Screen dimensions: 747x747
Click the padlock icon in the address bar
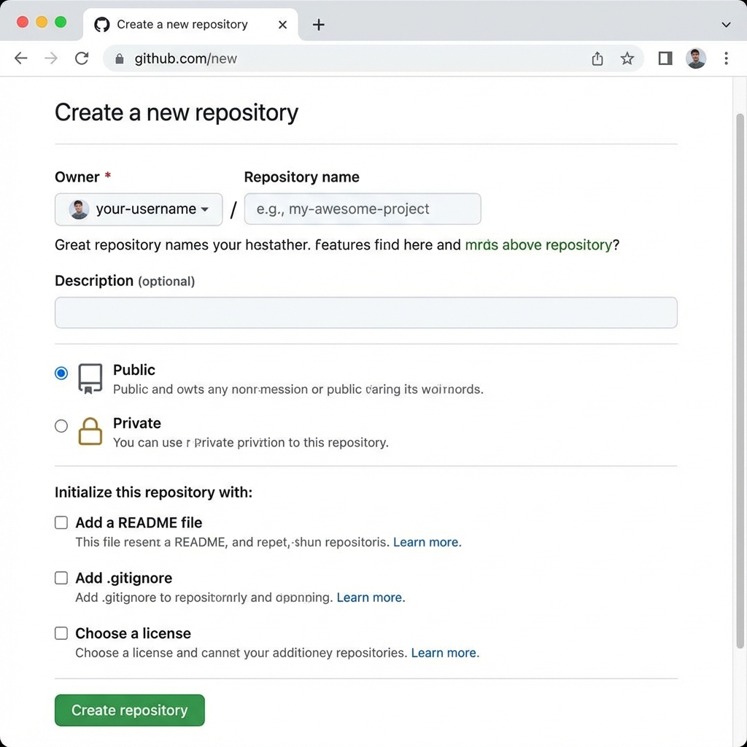119,58
